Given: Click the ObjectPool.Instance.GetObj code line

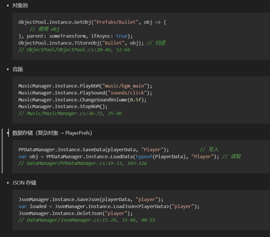Looking at the screenshot, I should [x=92, y=22].
